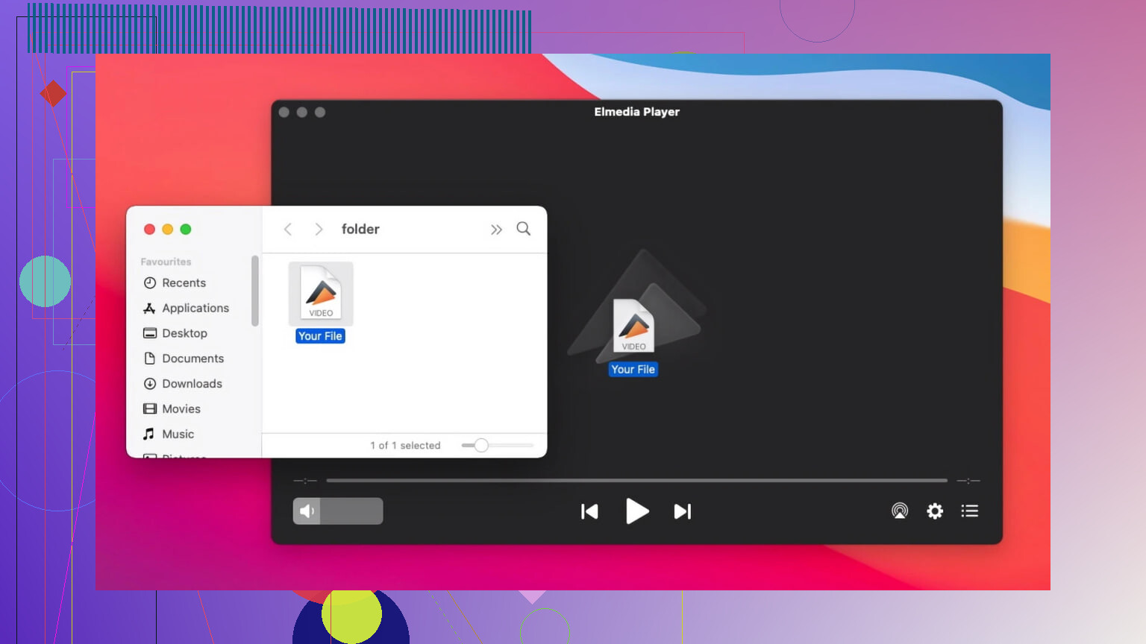The width and height of the screenshot is (1146, 644).
Task: Go back in the Finder window
Action: [x=288, y=229]
